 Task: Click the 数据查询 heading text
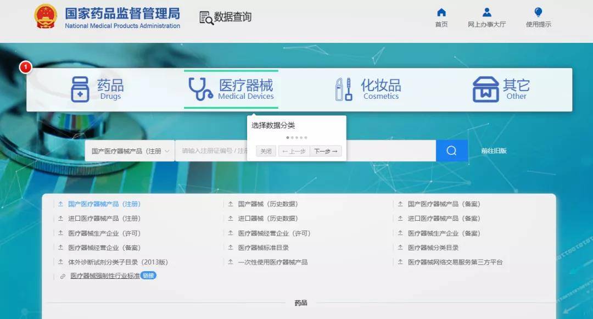[x=233, y=16]
